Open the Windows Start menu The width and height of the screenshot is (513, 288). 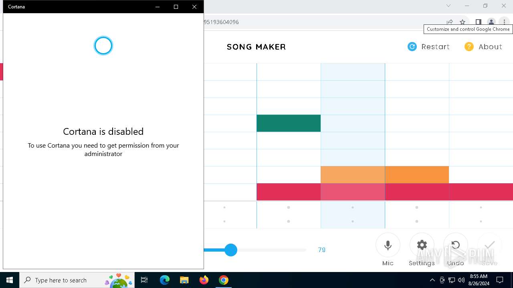[x=10, y=280]
